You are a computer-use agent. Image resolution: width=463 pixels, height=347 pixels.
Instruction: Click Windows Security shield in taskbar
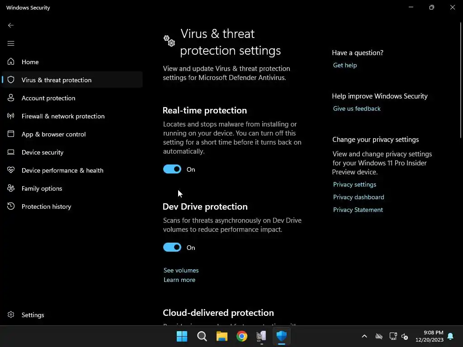281,336
